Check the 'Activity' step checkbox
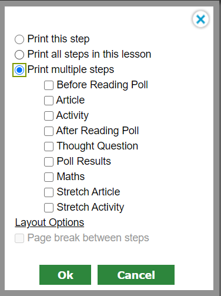 coord(49,116)
